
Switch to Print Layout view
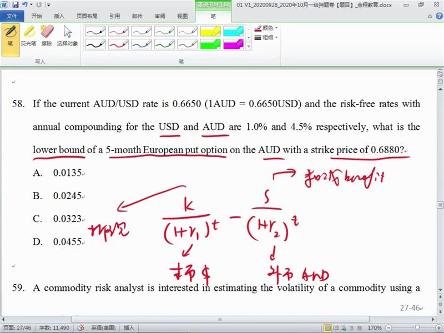(328, 328)
